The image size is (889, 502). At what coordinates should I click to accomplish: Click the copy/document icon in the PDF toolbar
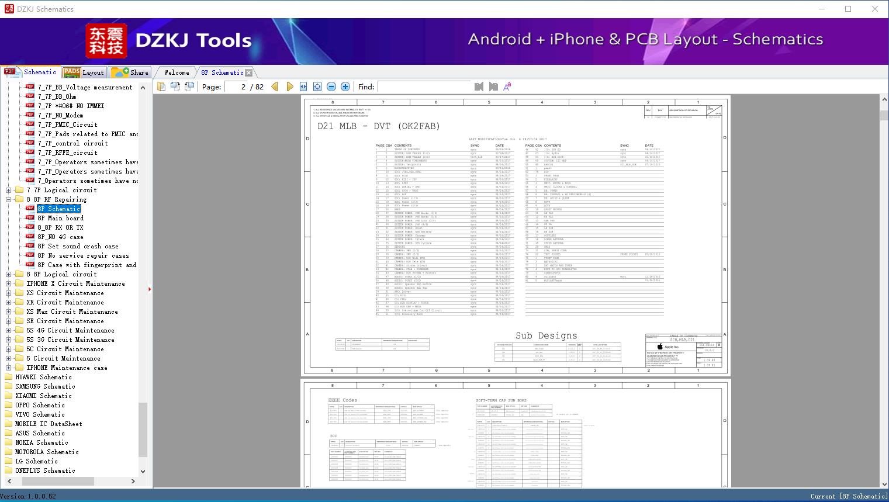[x=161, y=86]
